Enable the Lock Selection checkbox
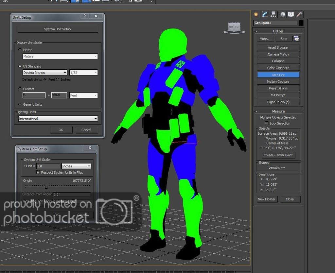Viewport: 335px width, 273px height. tap(266, 123)
